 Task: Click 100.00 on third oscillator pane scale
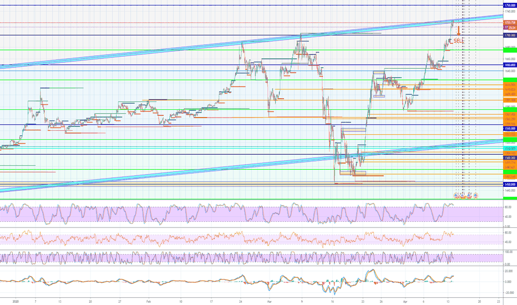(509, 252)
